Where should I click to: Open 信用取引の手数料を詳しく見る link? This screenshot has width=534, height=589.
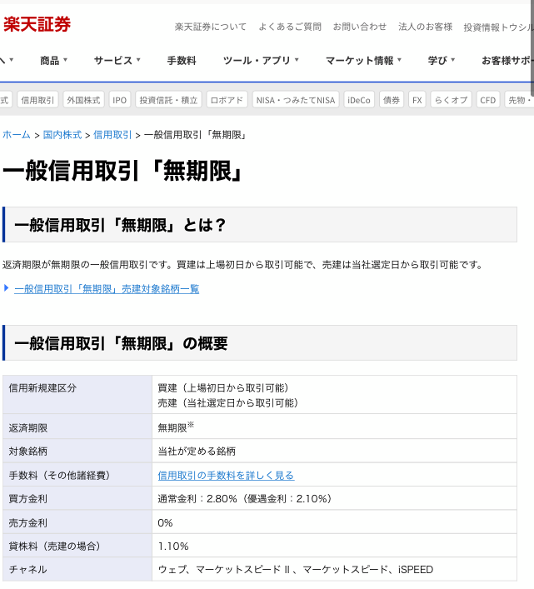tap(226, 476)
